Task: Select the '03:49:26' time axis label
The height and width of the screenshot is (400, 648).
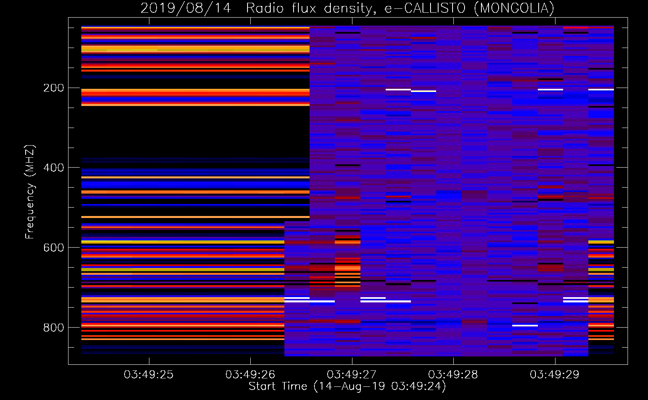Action: pyautogui.click(x=250, y=375)
